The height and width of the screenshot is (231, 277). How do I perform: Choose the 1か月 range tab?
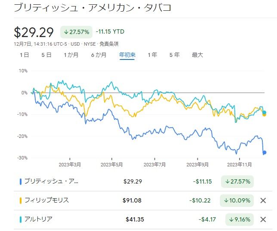pyautogui.click(x=71, y=55)
